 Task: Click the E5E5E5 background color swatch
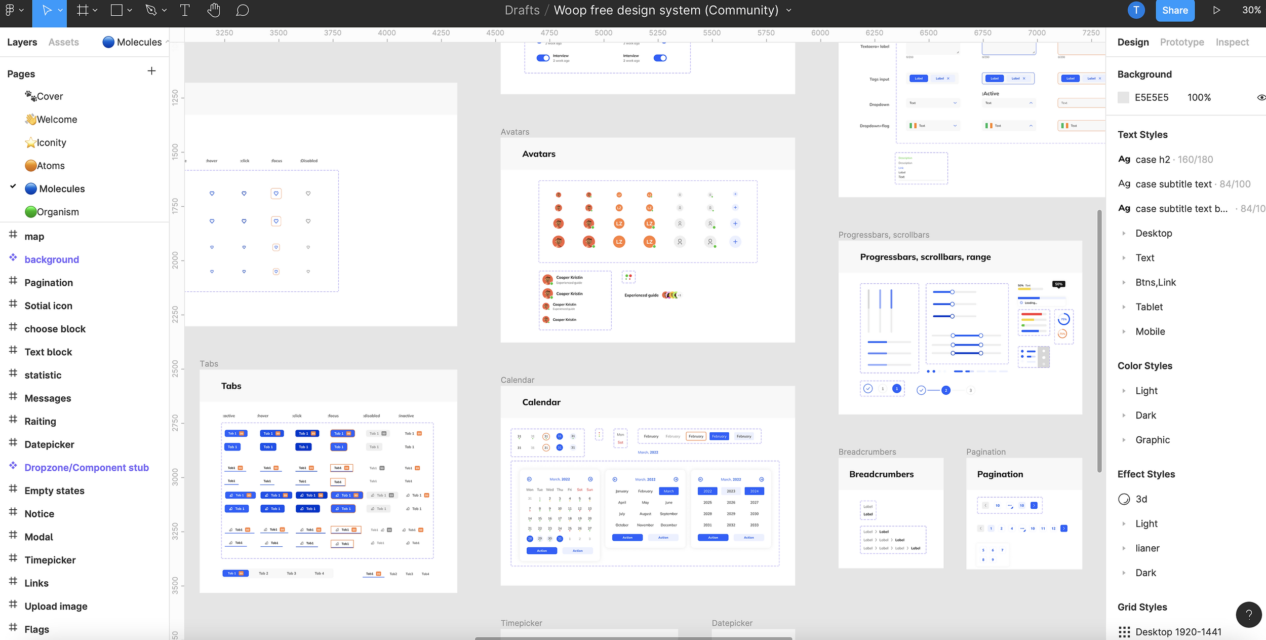1123,97
